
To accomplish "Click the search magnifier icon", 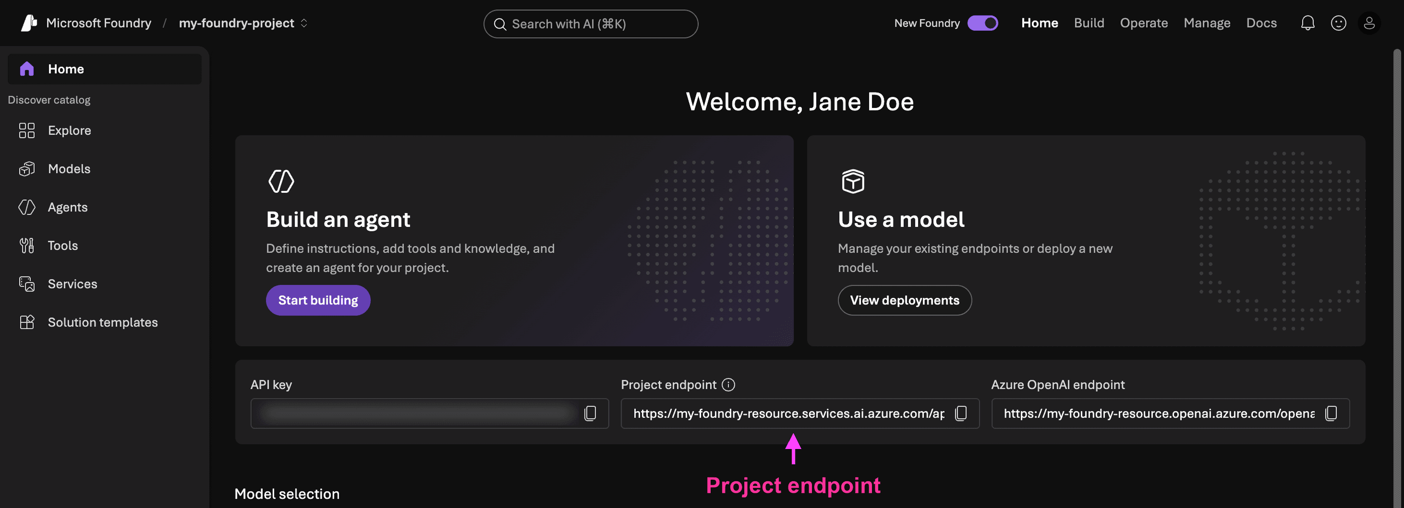I will click(500, 24).
